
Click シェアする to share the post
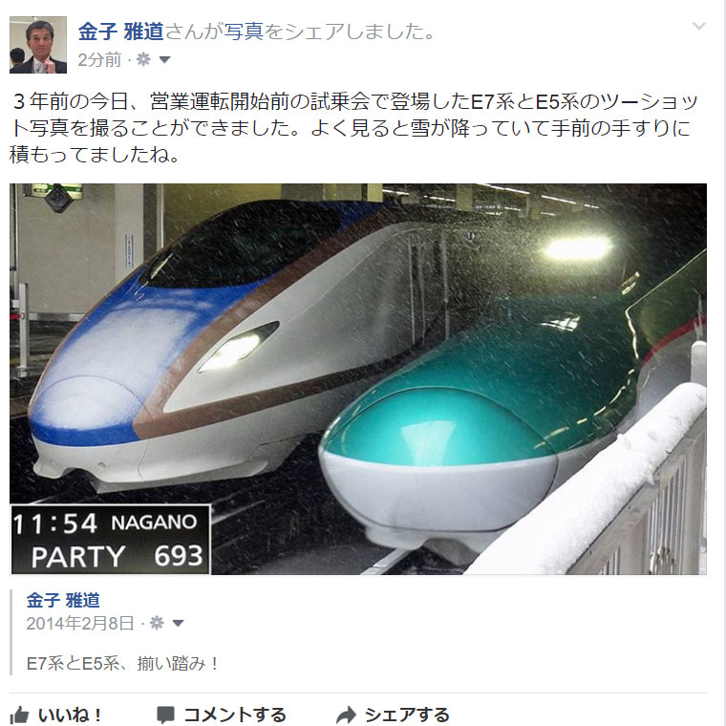pyautogui.click(x=408, y=715)
